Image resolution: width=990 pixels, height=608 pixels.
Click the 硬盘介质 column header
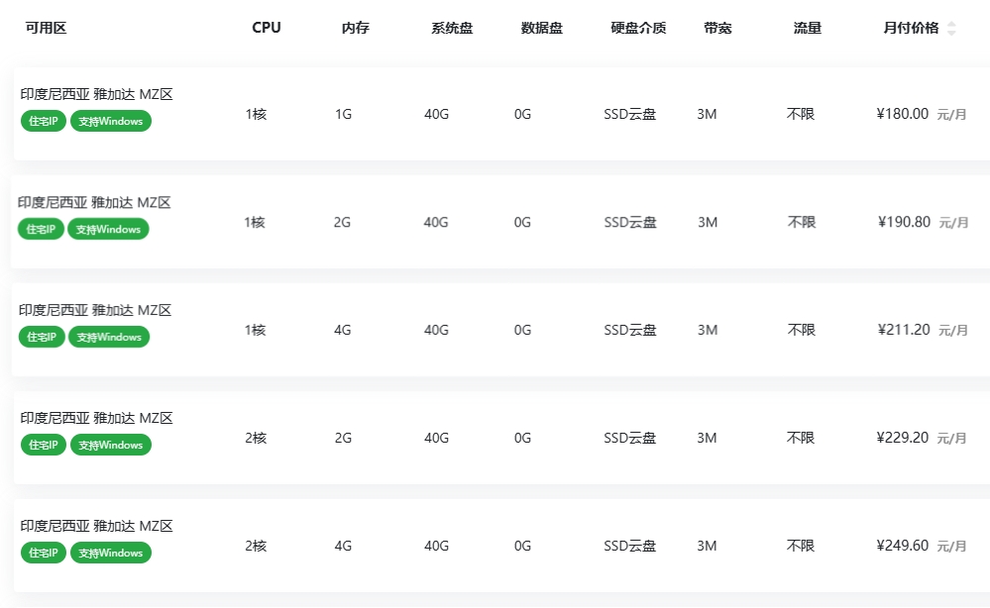coord(638,28)
